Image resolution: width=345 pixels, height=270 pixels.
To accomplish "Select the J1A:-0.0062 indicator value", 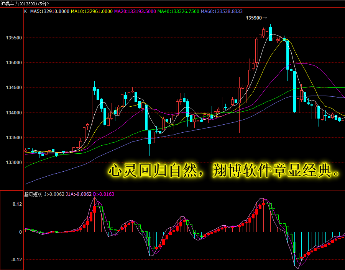I will point(79,194).
